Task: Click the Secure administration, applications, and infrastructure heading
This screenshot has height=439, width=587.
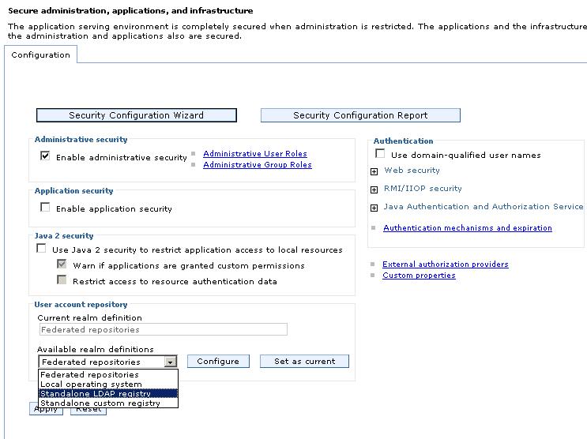Action: coord(130,10)
